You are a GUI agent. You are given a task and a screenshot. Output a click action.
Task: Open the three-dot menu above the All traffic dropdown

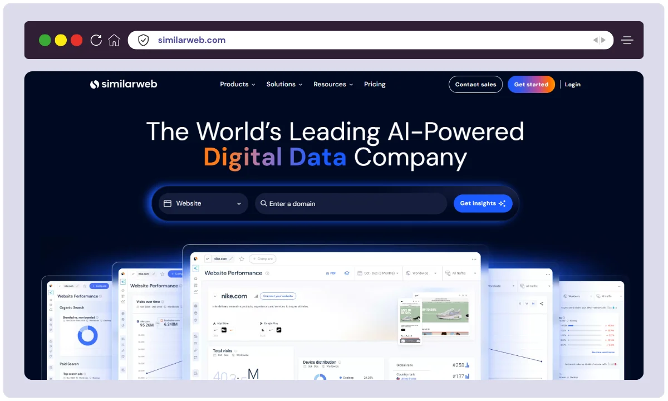(x=474, y=259)
